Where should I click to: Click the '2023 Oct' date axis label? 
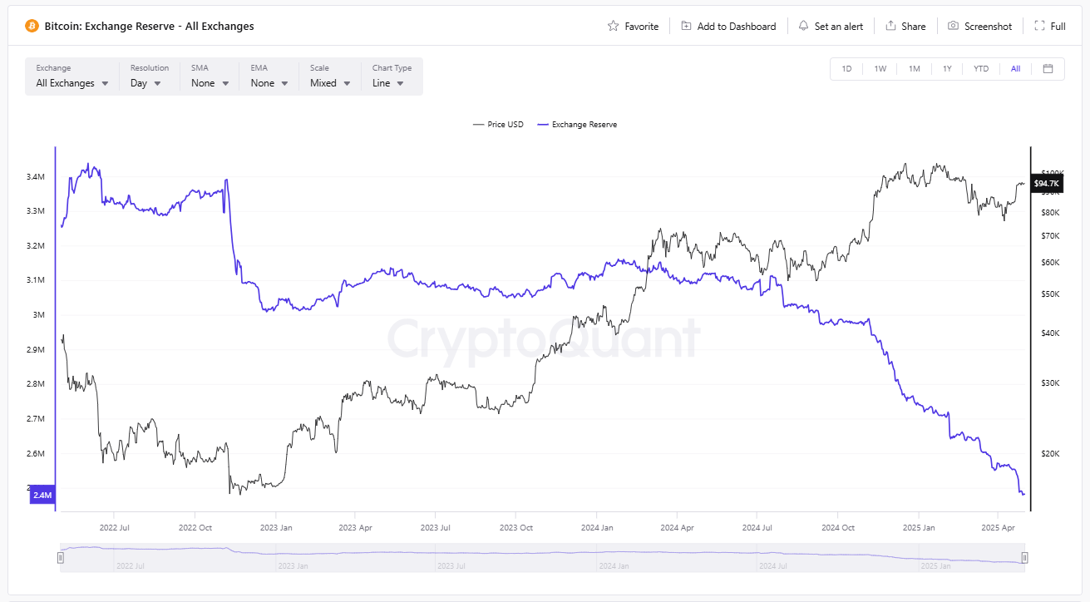[x=515, y=527]
